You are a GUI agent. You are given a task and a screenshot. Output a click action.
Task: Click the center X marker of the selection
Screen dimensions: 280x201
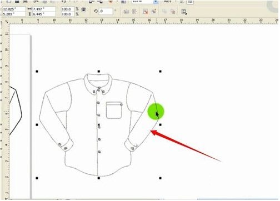(99, 125)
